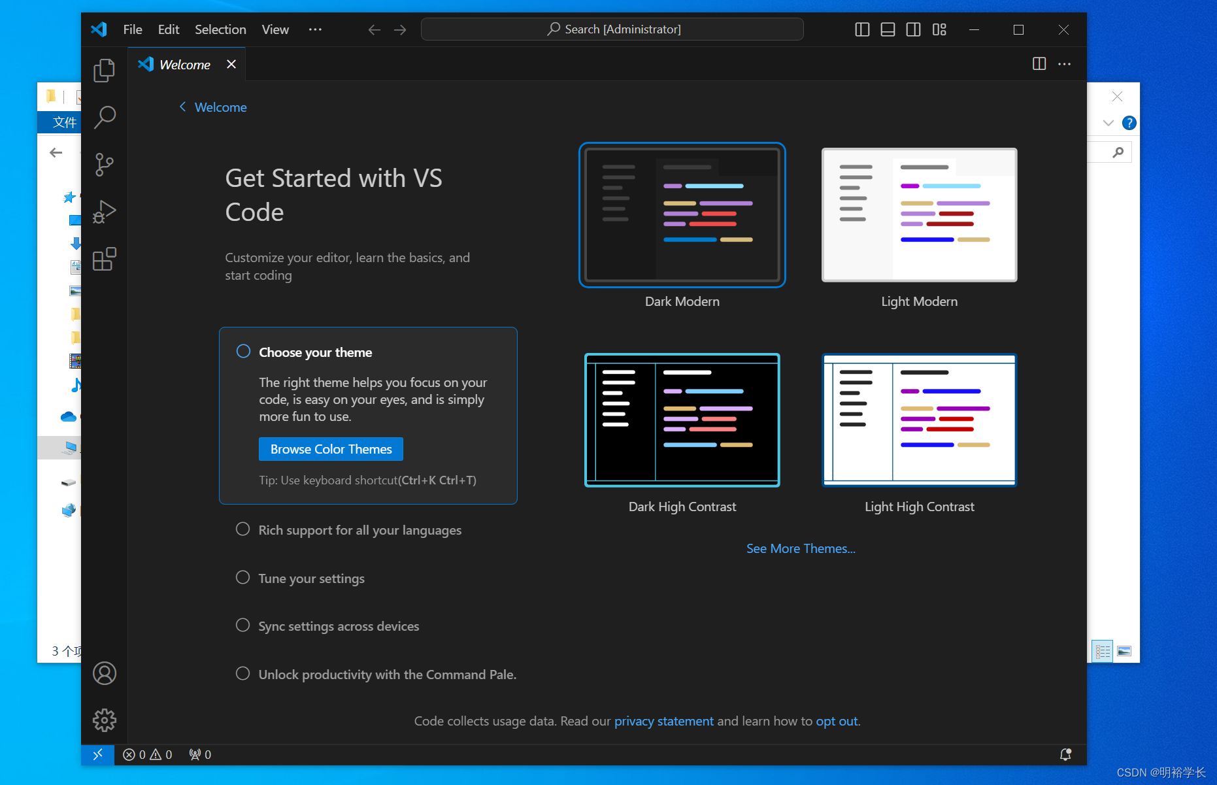Open the View menu
Viewport: 1217px width, 785px height.
coord(275,29)
